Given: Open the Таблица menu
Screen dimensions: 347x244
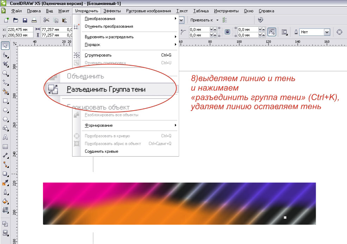Looking at the screenshot, I should pos(201,11).
